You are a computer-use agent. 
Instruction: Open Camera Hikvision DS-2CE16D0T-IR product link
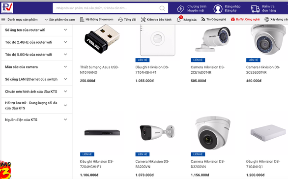coord(207,70)
